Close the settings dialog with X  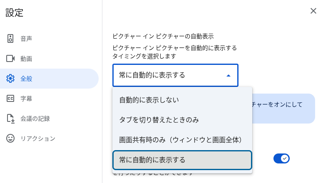point(313,11)
